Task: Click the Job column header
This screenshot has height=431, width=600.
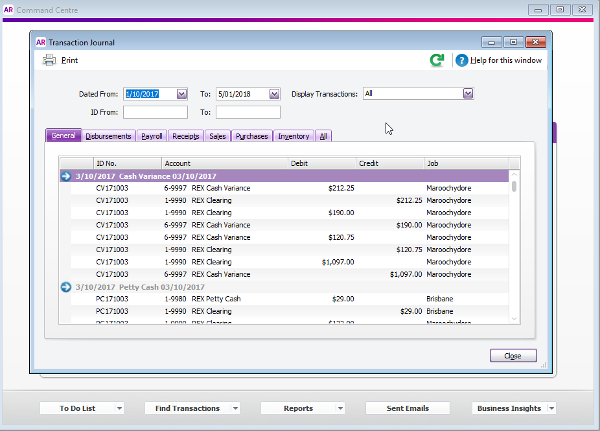Action: (467, 163)
